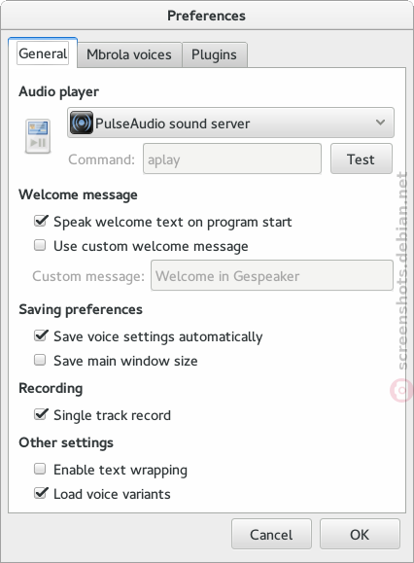Viewport: 414px width, 563px height.
Task: Switch to the Mbrola voices tab
Action: tap(129, 54)
